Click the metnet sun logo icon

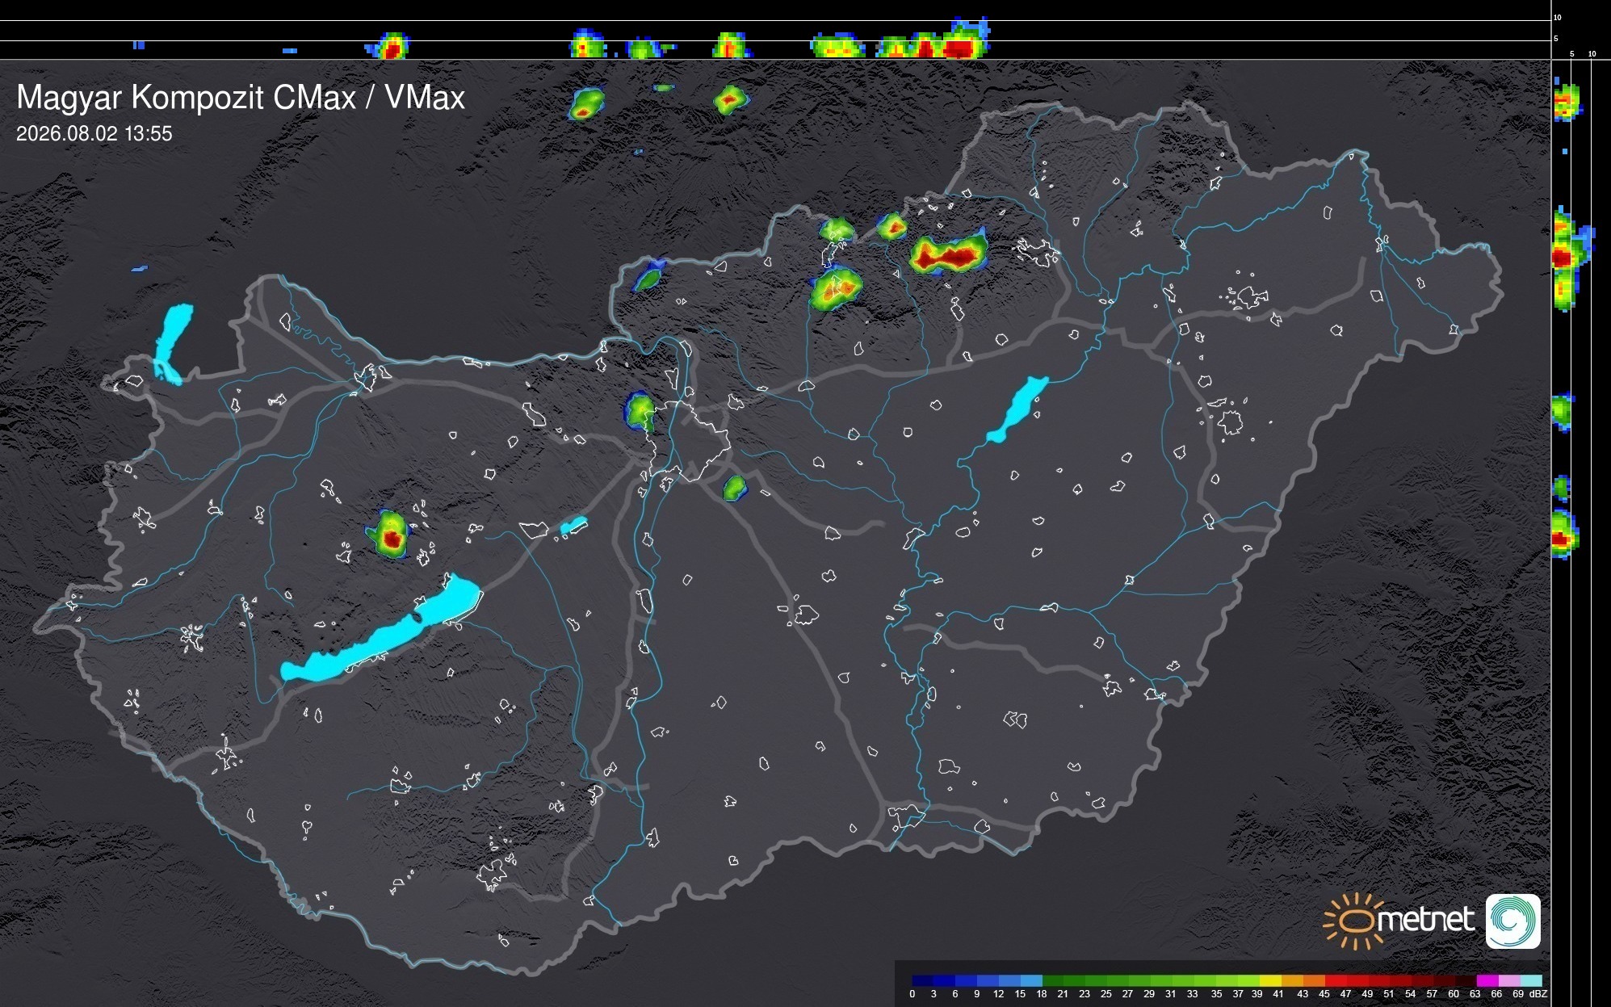coord(1353,921)
